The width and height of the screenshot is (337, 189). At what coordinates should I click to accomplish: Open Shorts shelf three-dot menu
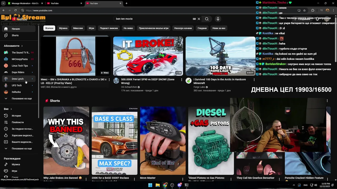point(327,101)
